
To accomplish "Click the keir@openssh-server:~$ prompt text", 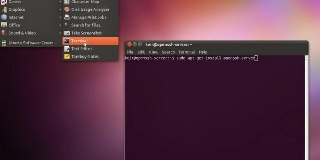I will pyautogui.click(x=150, y=58).
